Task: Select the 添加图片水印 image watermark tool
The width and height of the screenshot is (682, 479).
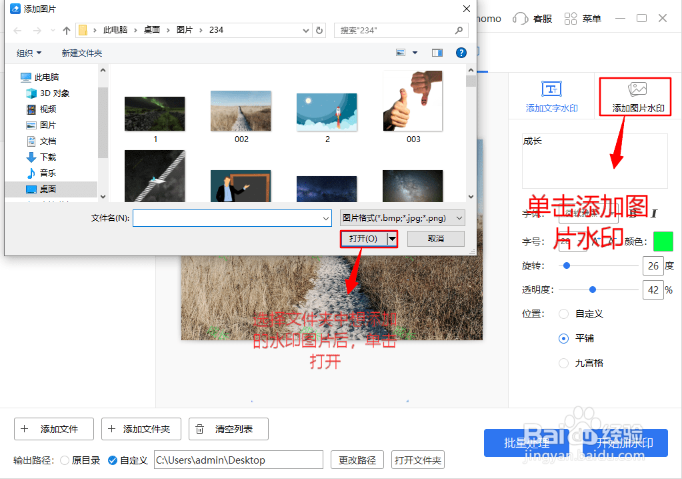Action: [634, 96]
